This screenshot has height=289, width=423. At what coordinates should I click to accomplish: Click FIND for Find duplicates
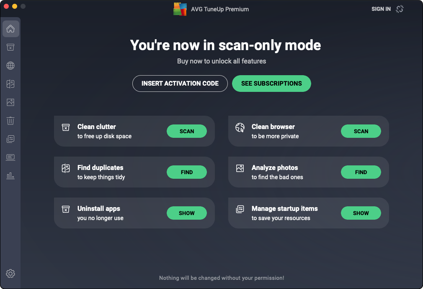coord(187,172)
